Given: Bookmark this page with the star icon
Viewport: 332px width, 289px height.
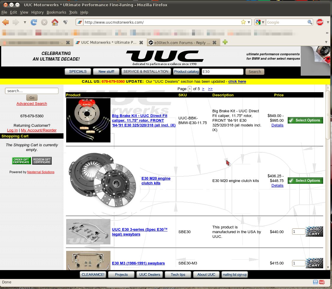Looking at the screenshot, I should (x=243, y=22).
